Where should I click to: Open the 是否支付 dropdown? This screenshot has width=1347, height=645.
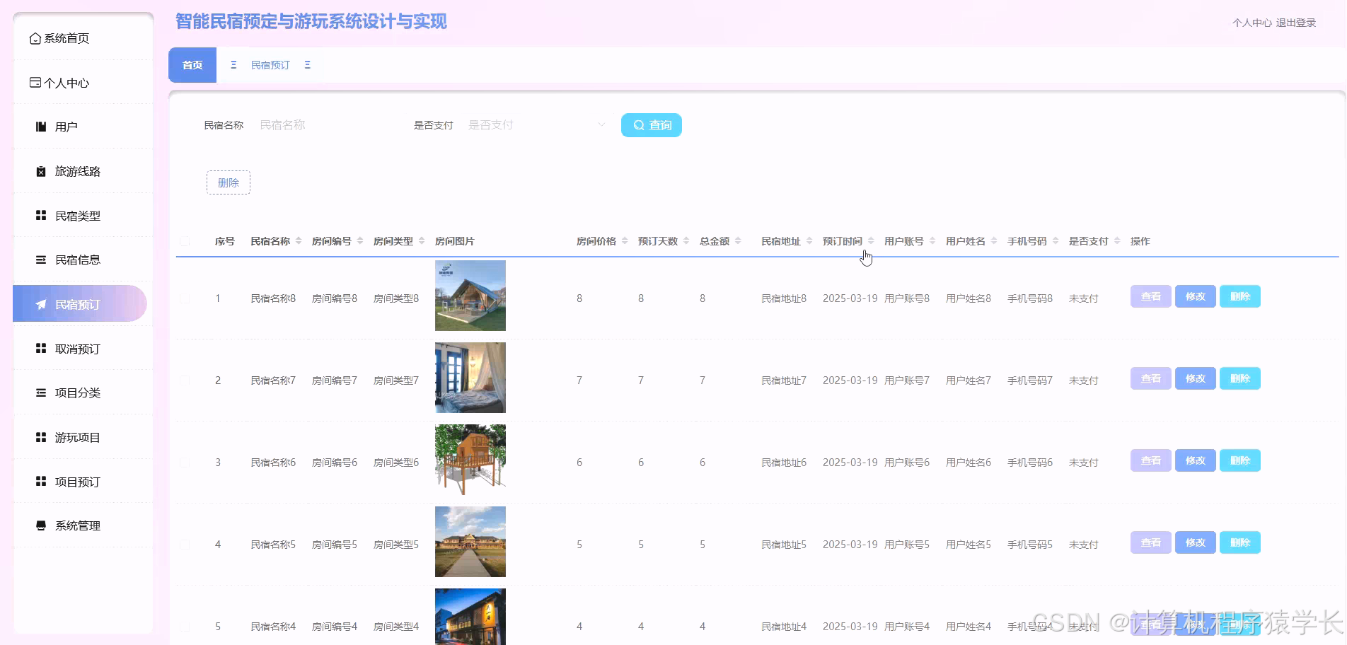[534, 124]
